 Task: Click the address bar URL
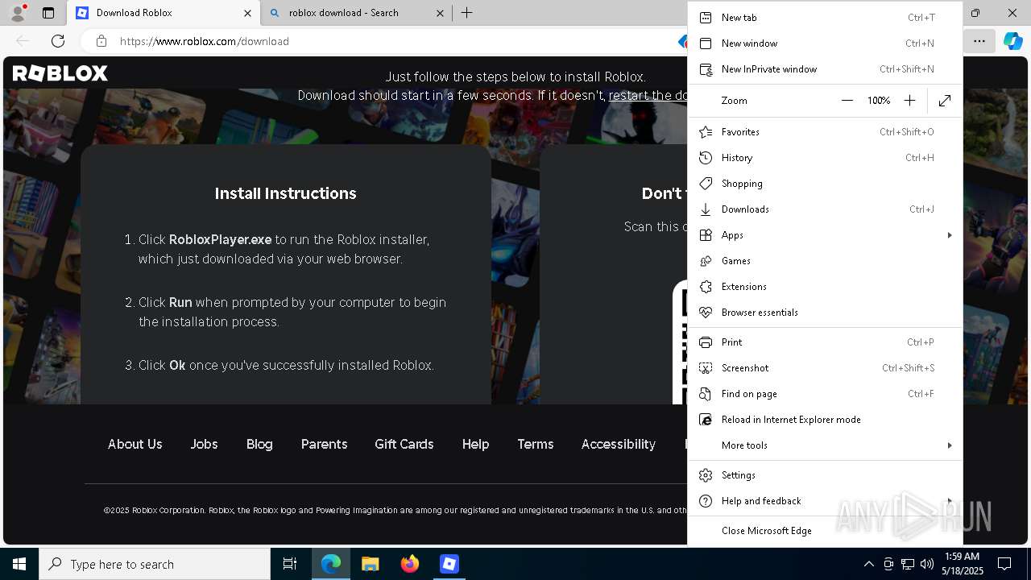click(x=205, y=41)
